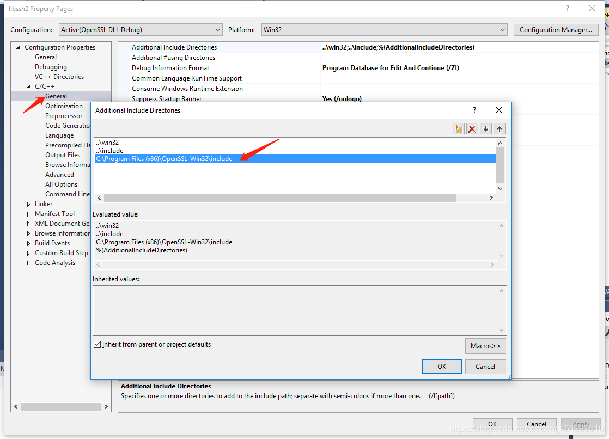Open the Preprocessor settings page
The height and width of the screenshot is (439, 609).
pos(64,115)
